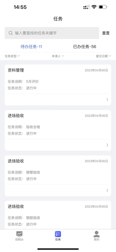Tap the battery icon in status bar
This screenshot has height=252, width=116.
point(103,7)
